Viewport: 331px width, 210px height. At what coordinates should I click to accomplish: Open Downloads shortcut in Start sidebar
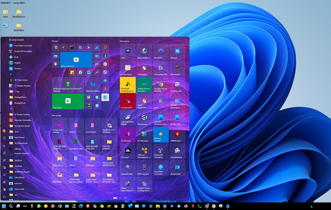pos(4,145)
